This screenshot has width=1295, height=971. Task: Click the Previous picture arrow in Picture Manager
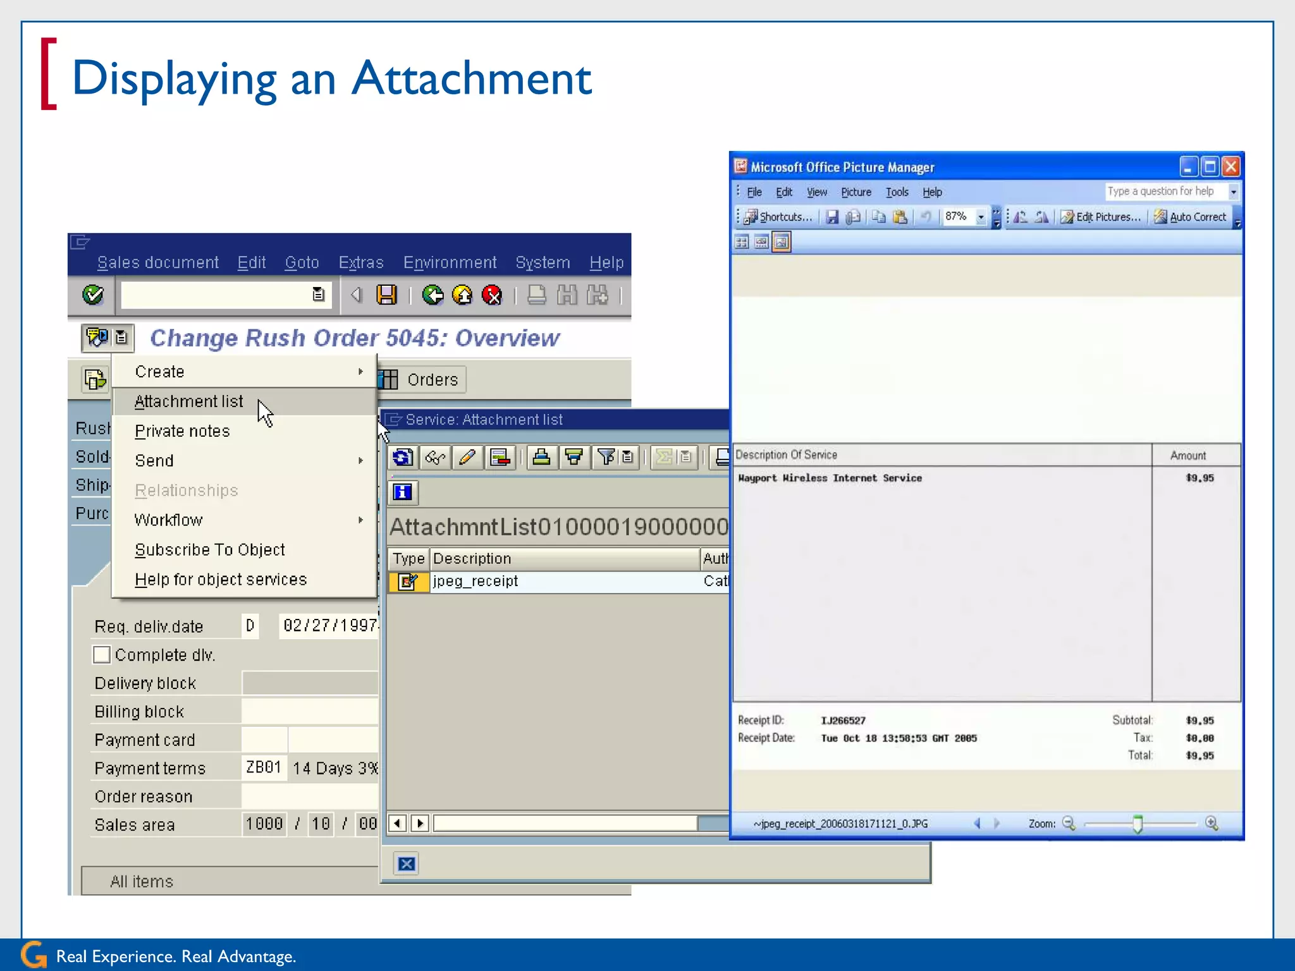(977, 823)
